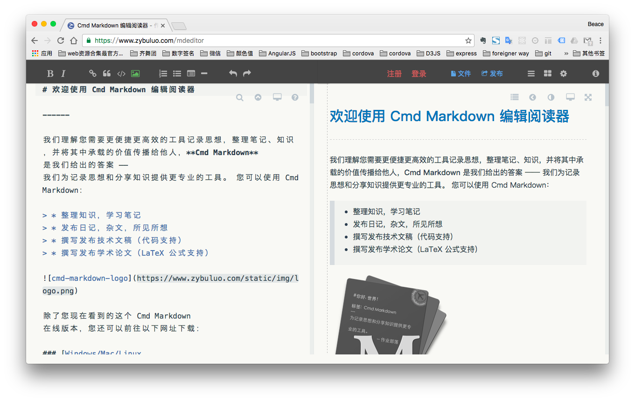The image size is (635, 401).
Task: Bookmark this page with the star icon
Action: (468, 41)
